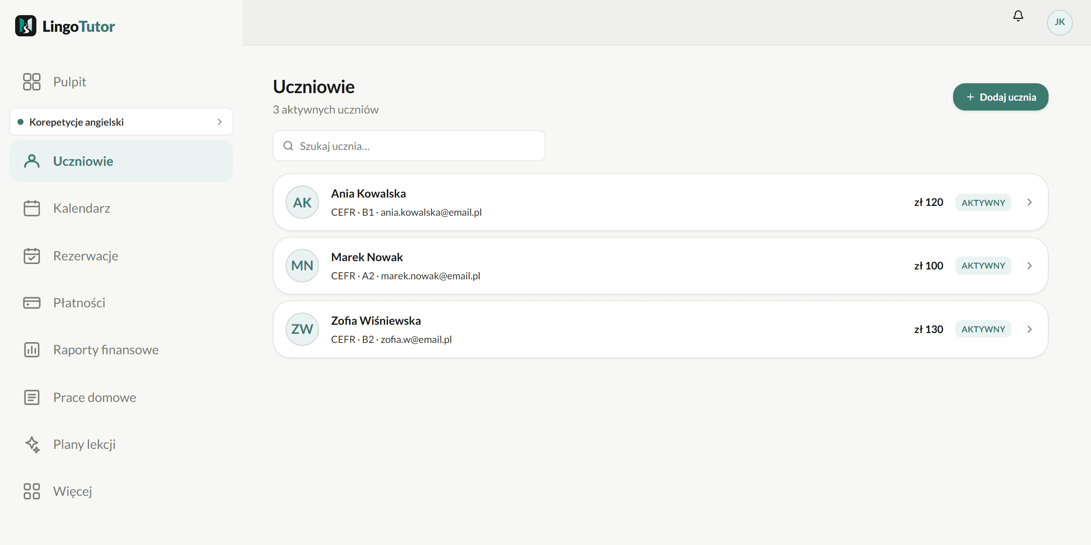Viewport: 1091px width, 545px height.
Task: Click the name Ania Kowalska
Action: coord(368,193)
